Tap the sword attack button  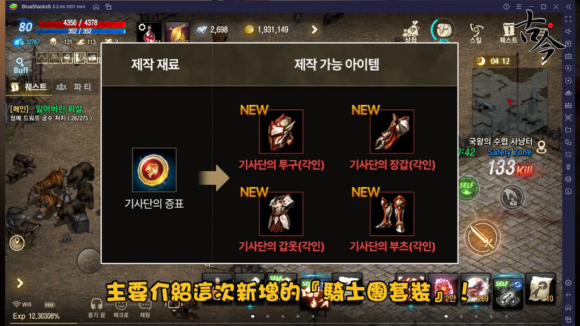482,238
